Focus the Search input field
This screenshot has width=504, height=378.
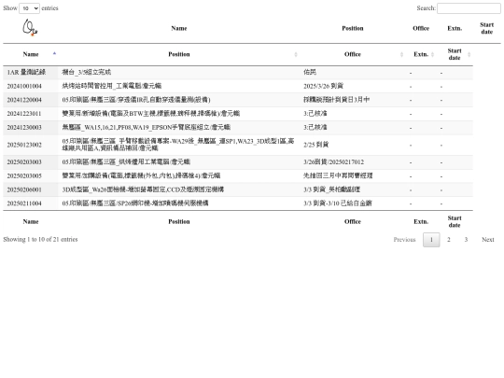click(469, 8)
